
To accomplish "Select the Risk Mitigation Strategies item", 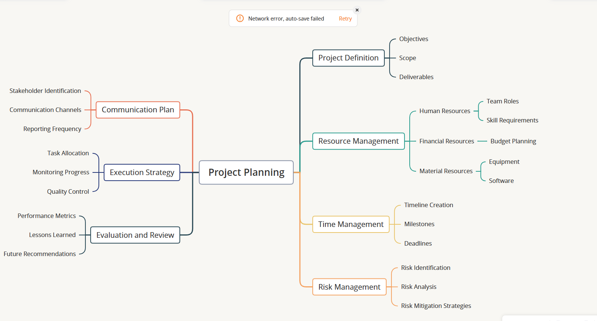I will (436, 306).
